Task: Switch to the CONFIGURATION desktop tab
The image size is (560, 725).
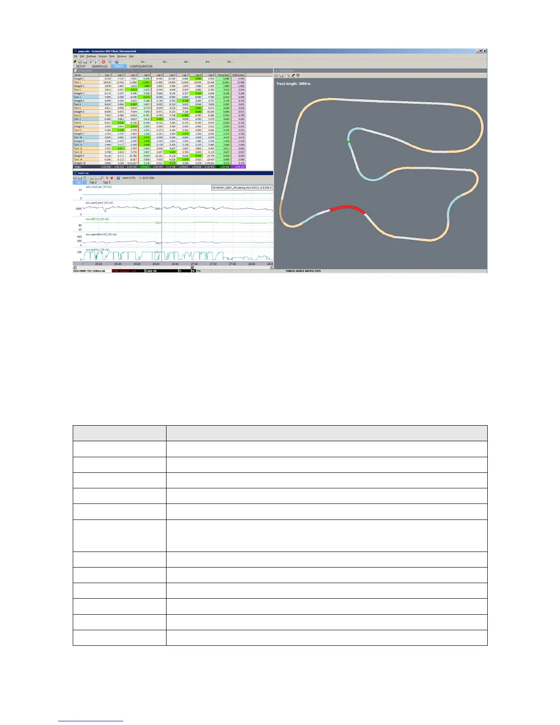Action: tap(141, 66)
